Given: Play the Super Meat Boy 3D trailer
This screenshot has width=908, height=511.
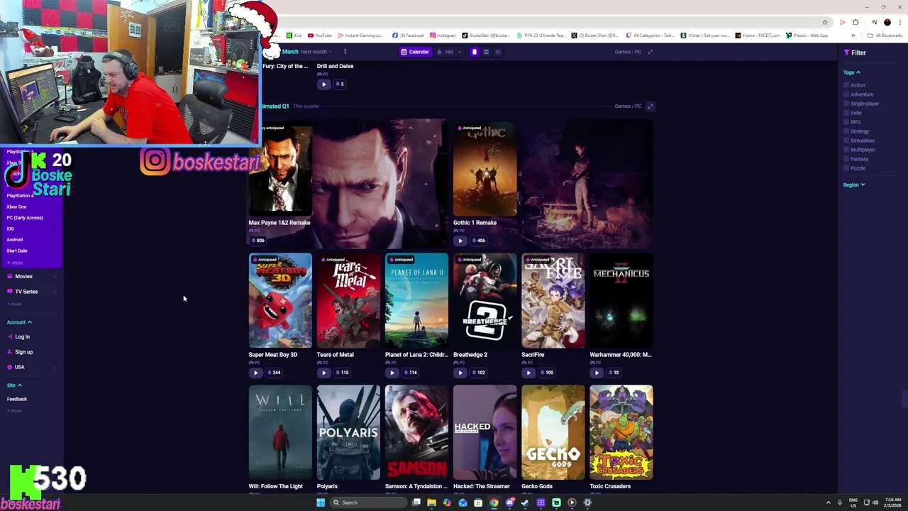Looking at the screenshot, I should pyautogui.click(x=255, y=373).
